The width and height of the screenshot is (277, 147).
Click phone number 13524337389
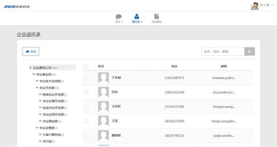coord(175,107)
